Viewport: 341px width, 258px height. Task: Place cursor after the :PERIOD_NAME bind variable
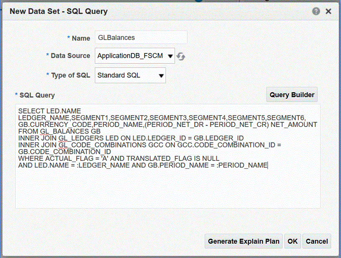(267, 165)
